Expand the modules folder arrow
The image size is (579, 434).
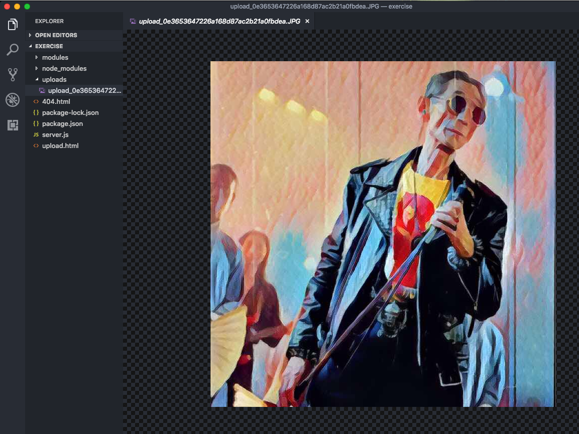[37, 57]
